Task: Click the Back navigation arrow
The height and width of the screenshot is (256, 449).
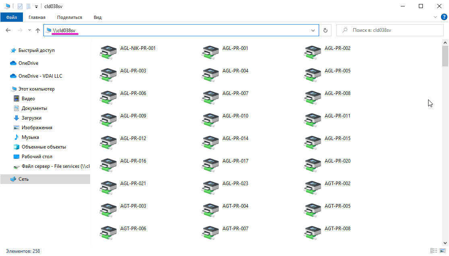Action: [x=8, y=30]
